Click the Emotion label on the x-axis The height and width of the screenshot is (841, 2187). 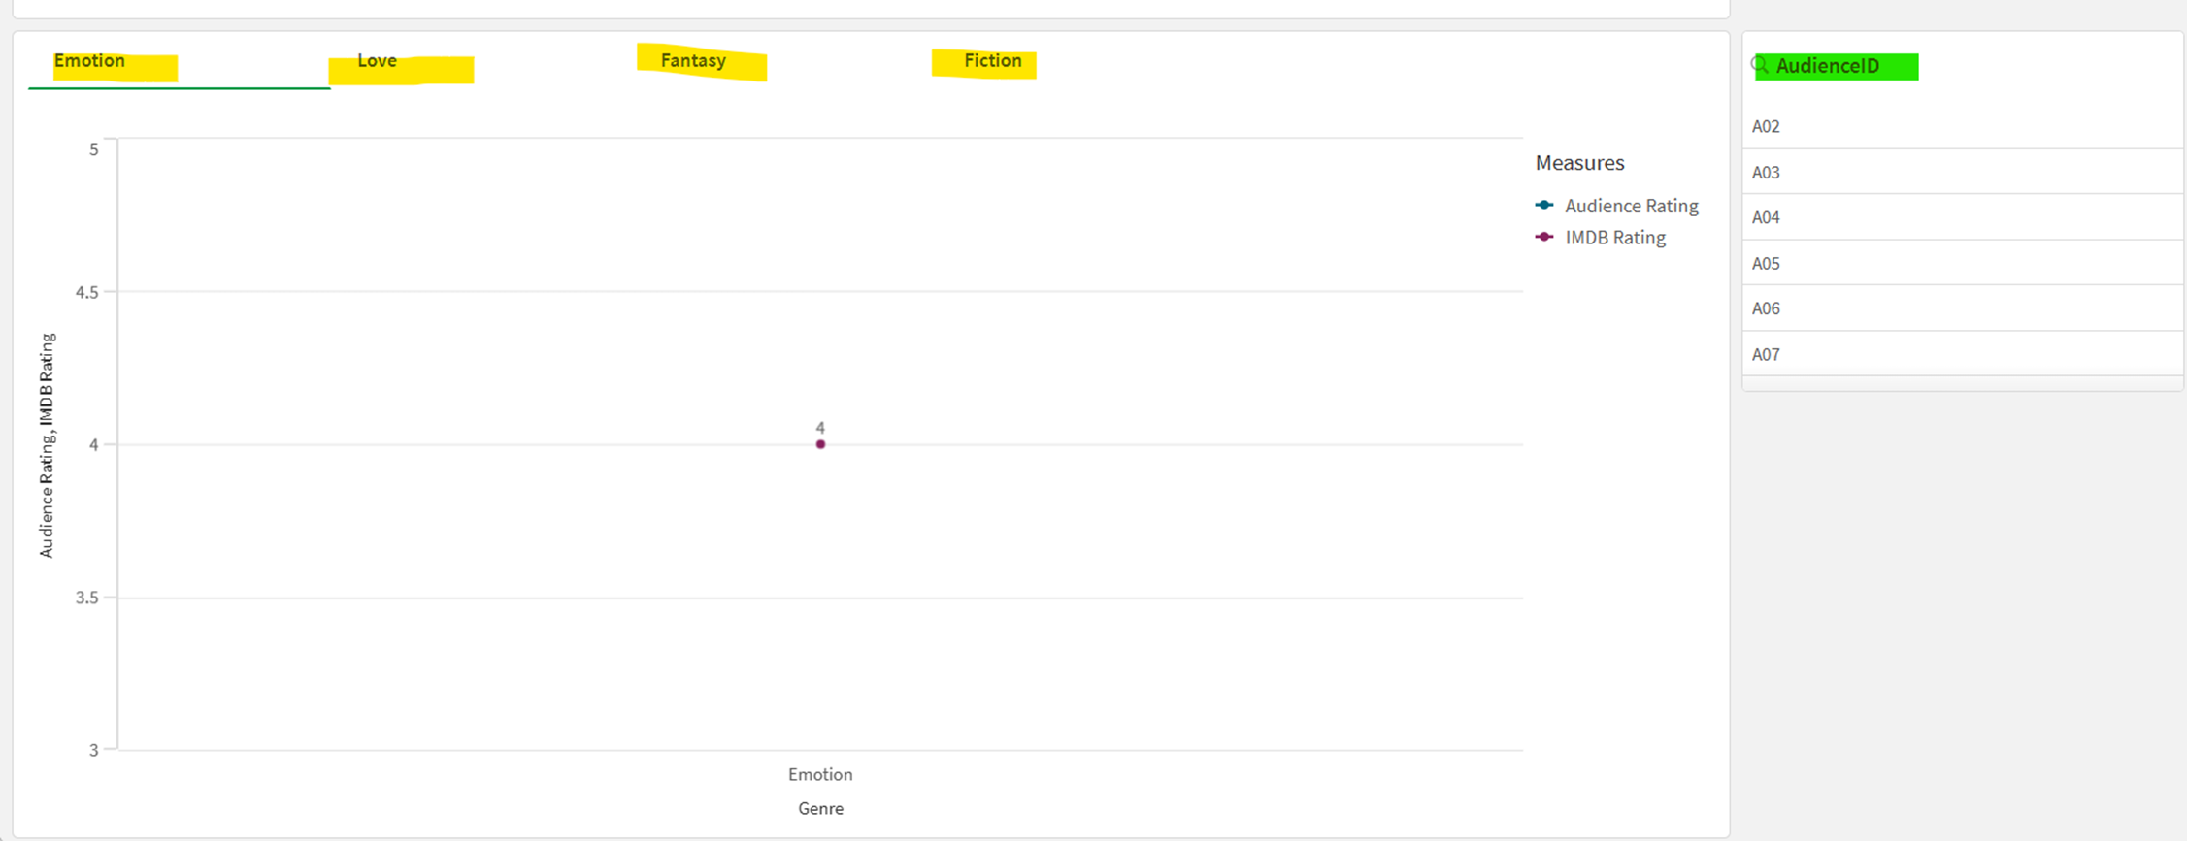(820, 774)
